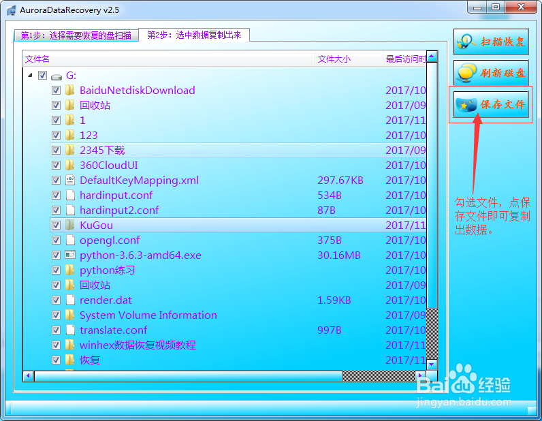
Task: Minimize the AuroraDataRecovery window
Action: (x=477, y=7)
